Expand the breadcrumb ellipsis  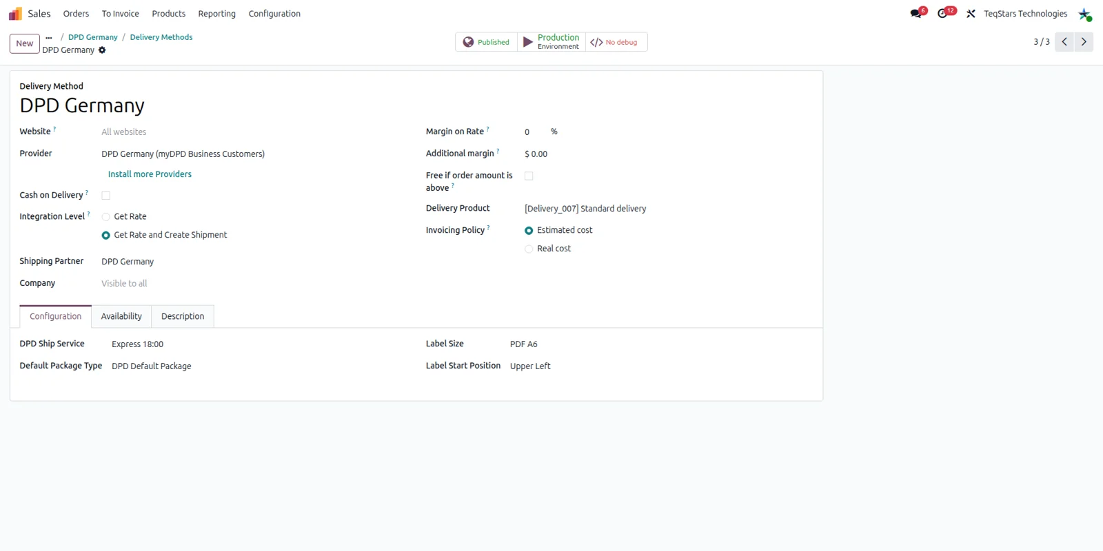click(x=49, y=38)
